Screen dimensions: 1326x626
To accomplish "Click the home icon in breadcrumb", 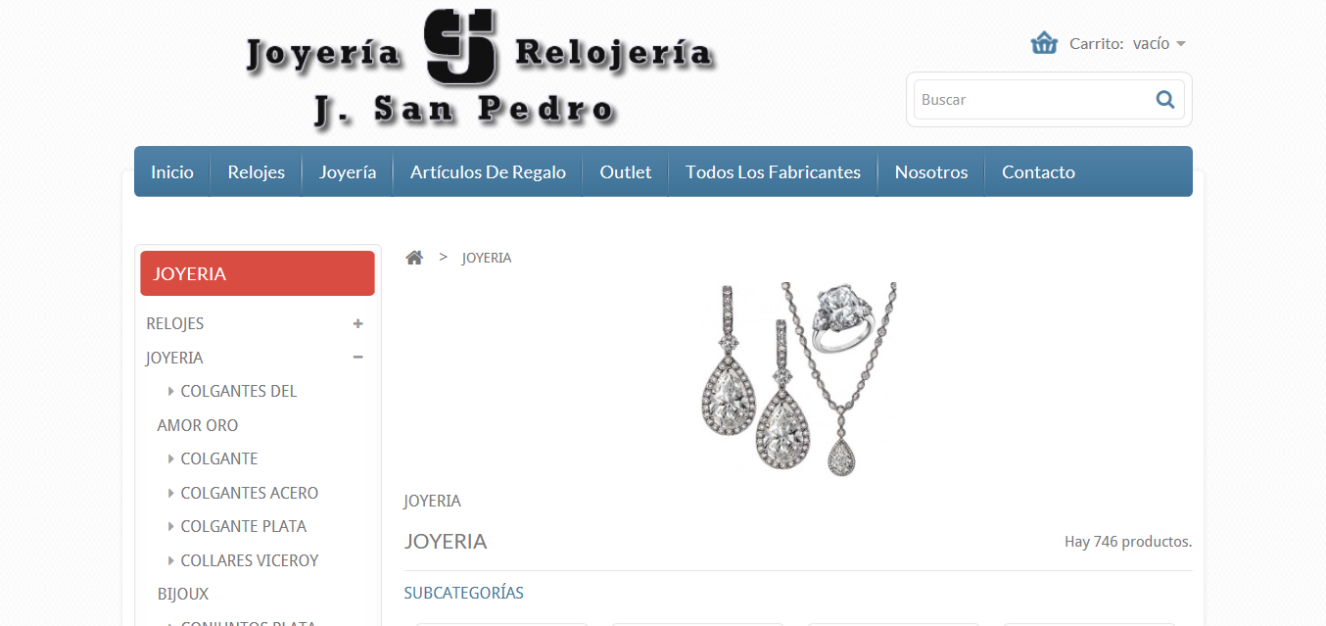I will [414, 258].
